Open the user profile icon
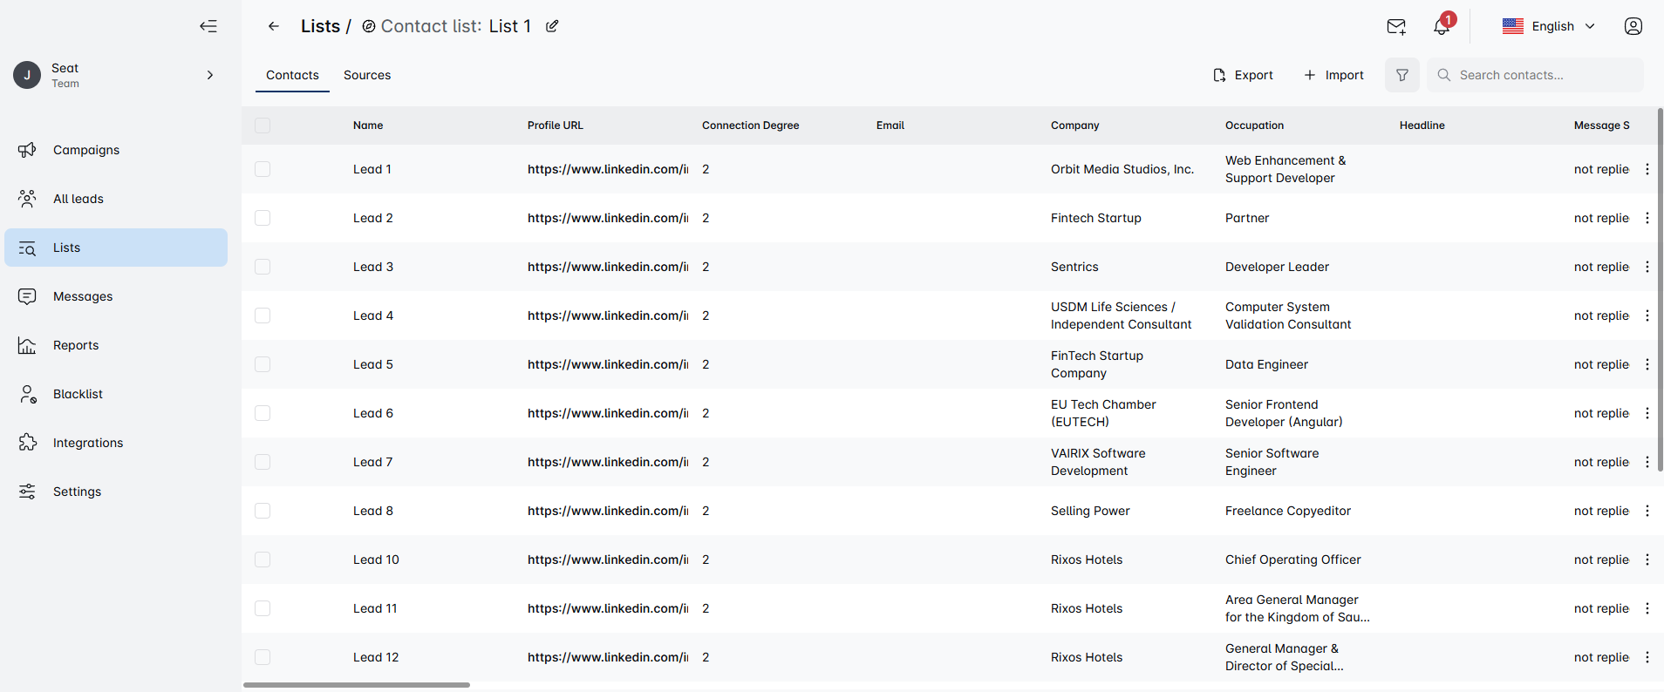This screenshot has width=1664, height=692. (1633, 26)
